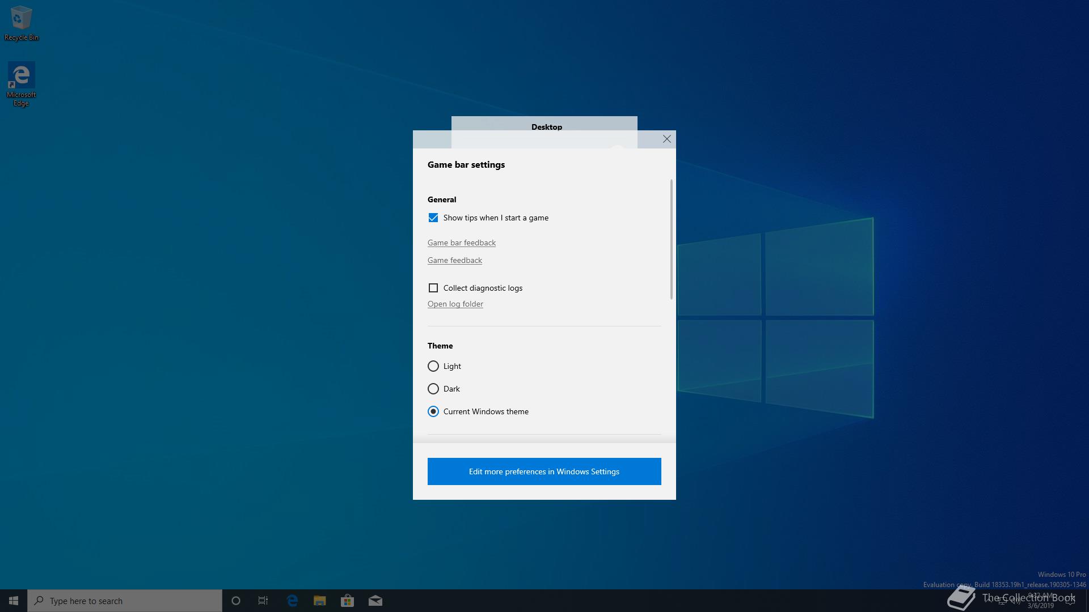Open File Explorer from taskbar
Viewport: 1089px width, 612px height.
click(320, 601)
